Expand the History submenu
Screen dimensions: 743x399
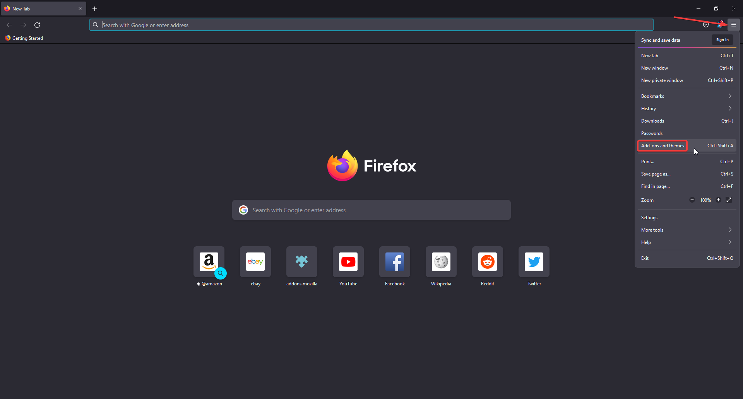[x=687, y=109]
